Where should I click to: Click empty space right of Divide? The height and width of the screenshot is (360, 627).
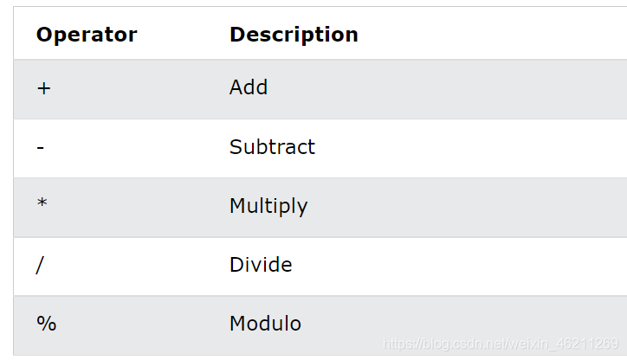[x=459, y=265]
